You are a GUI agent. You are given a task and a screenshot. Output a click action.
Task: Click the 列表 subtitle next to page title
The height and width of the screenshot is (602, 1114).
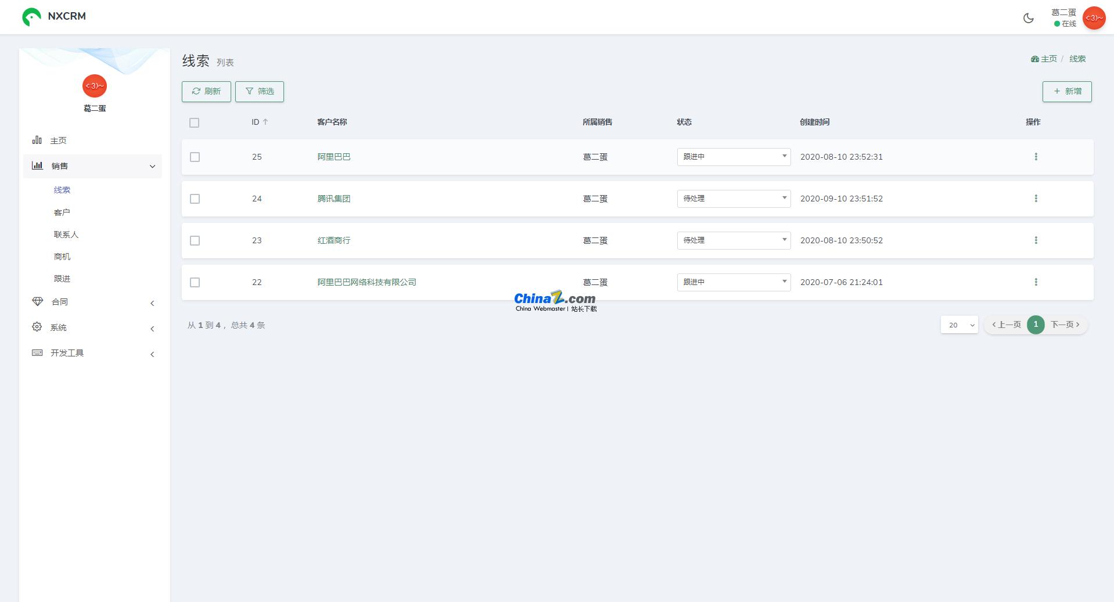225,62
